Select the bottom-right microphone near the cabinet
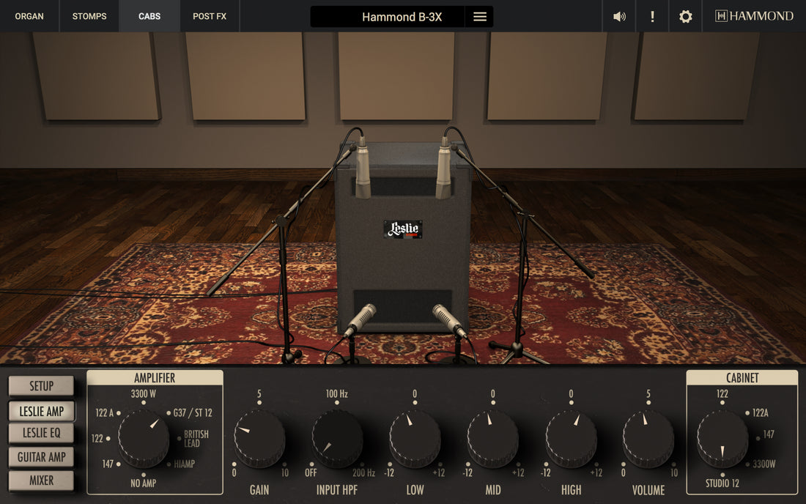The height and width of the screenshot is (504, 806). pos(449,319)
